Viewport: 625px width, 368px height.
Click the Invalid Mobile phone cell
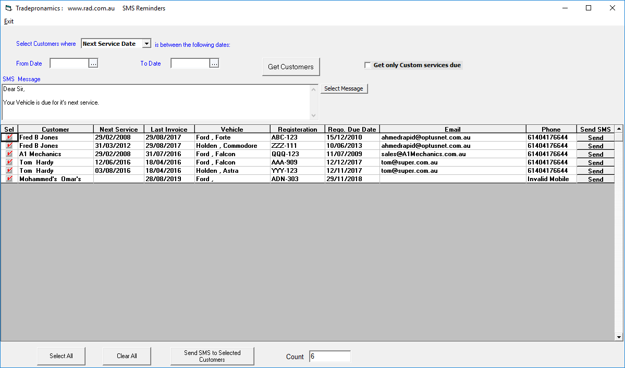[x=551, y=179]
